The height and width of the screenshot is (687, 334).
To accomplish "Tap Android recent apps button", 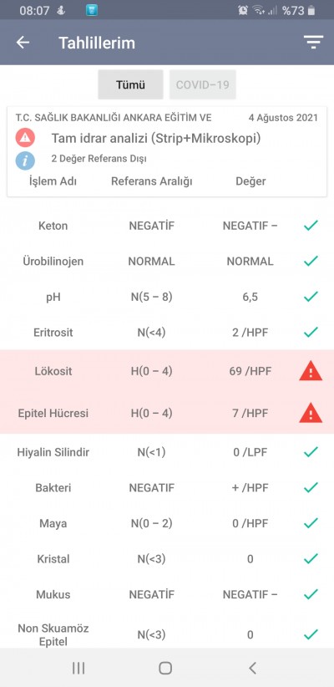I will click(78, 668).
